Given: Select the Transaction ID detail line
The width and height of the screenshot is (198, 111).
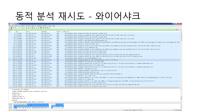Looking at the screenshot, I should click(20, 90).
